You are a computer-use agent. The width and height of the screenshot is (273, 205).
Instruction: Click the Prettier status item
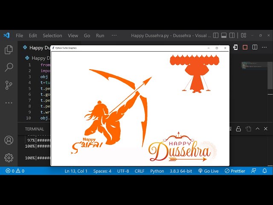tap(235, 171)
